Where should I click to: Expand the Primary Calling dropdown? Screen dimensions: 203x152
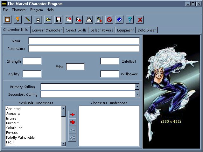point(137,87)
